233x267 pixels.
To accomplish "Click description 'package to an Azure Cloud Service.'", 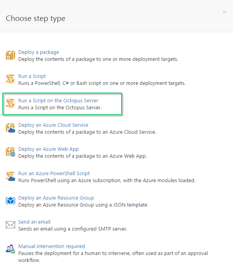I will (x=116, y=132).
